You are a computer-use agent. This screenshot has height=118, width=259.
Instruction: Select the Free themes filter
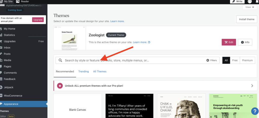(235, 60)
